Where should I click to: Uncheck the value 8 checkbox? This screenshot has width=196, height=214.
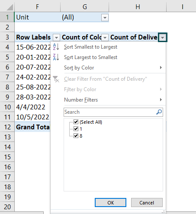[76, 136]
